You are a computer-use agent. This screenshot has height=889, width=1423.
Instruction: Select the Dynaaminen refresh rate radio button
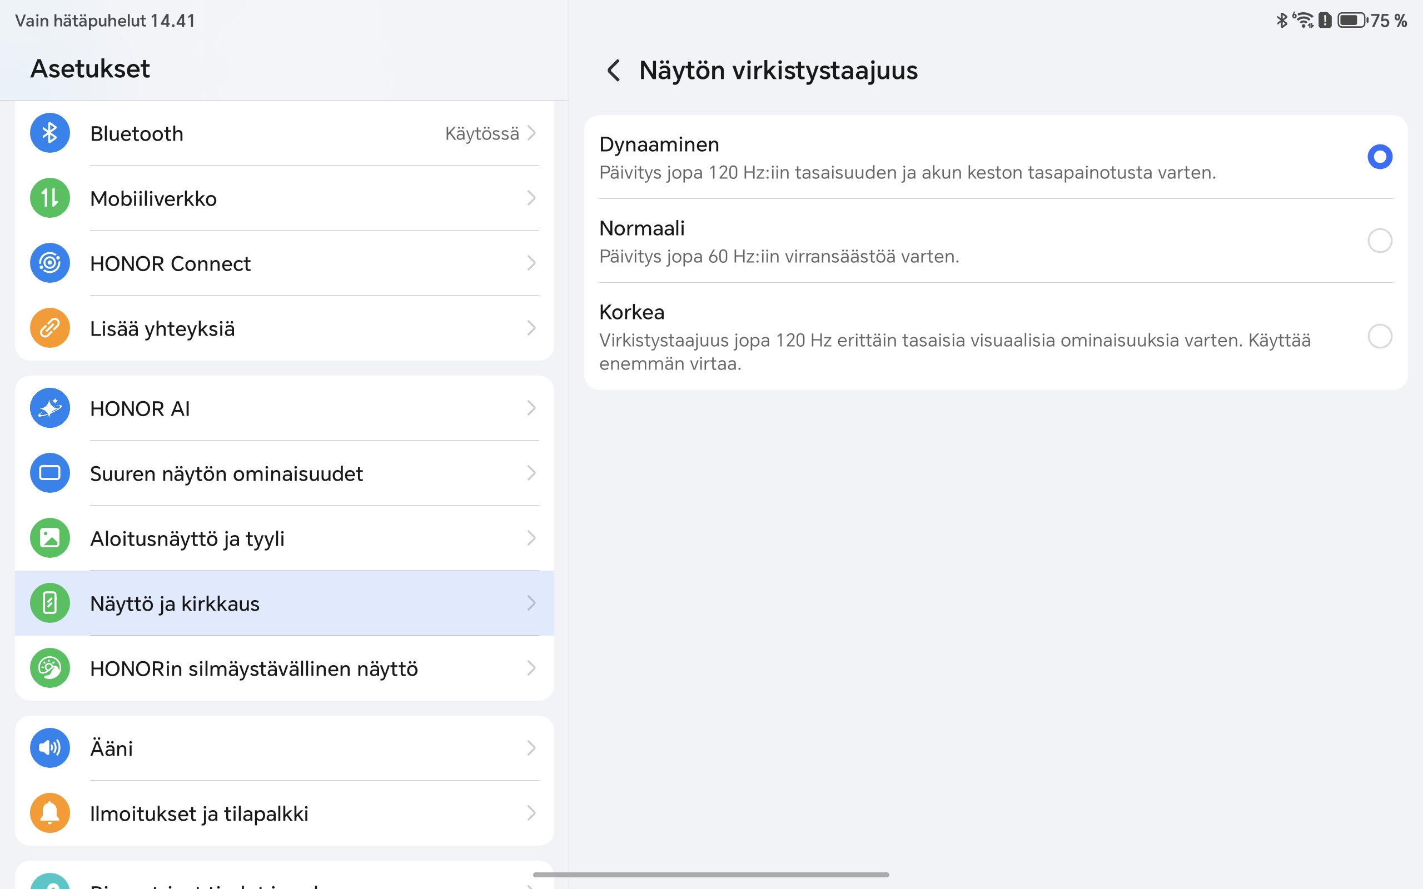1380,157
